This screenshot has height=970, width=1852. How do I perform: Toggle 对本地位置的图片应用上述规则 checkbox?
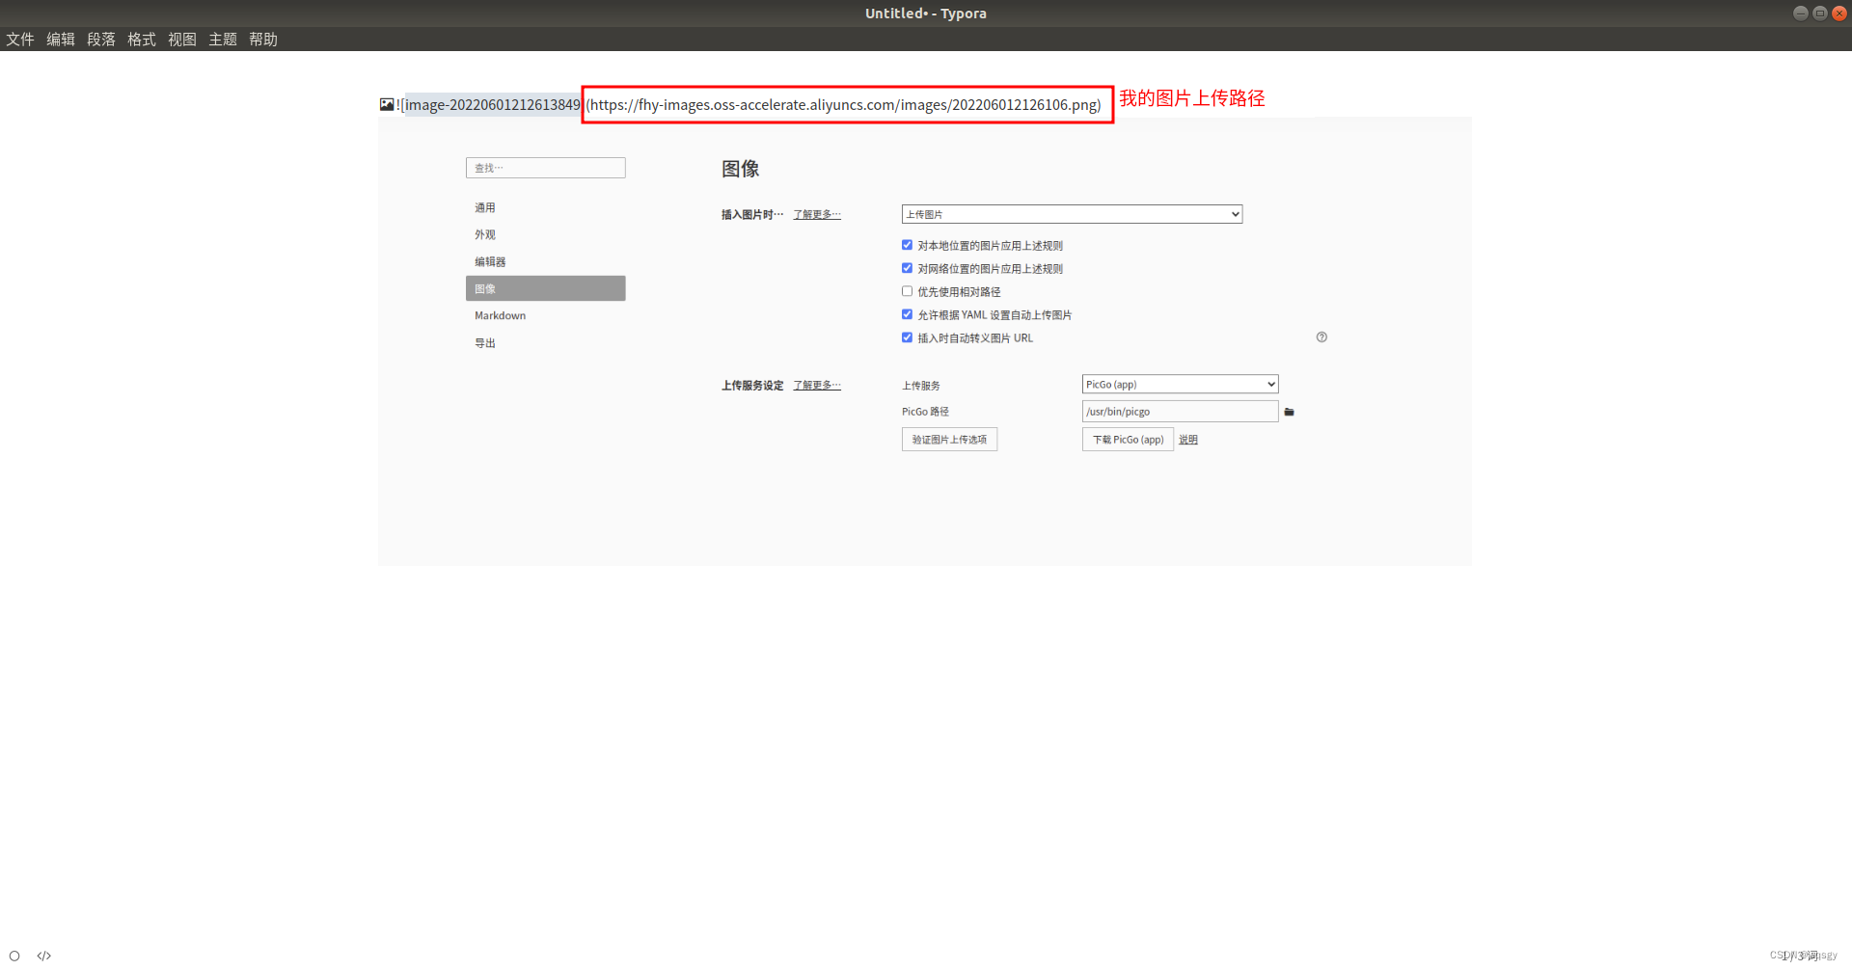pyautogui.click(x=907, y=245)
